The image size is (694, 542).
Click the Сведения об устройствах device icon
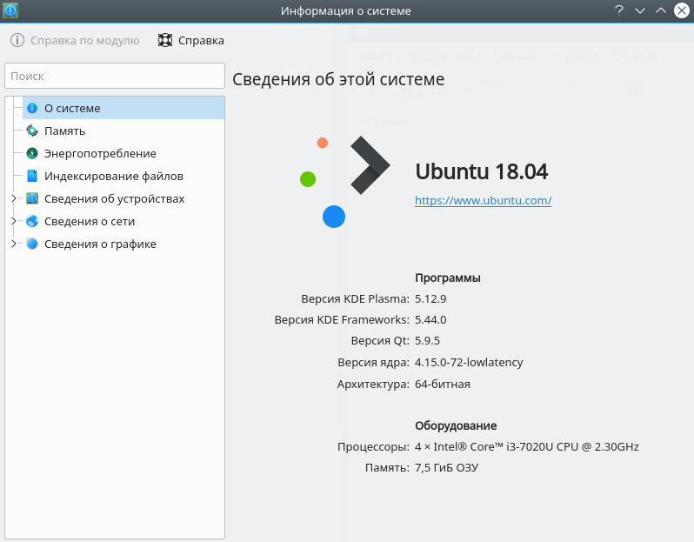pos(32,198)
